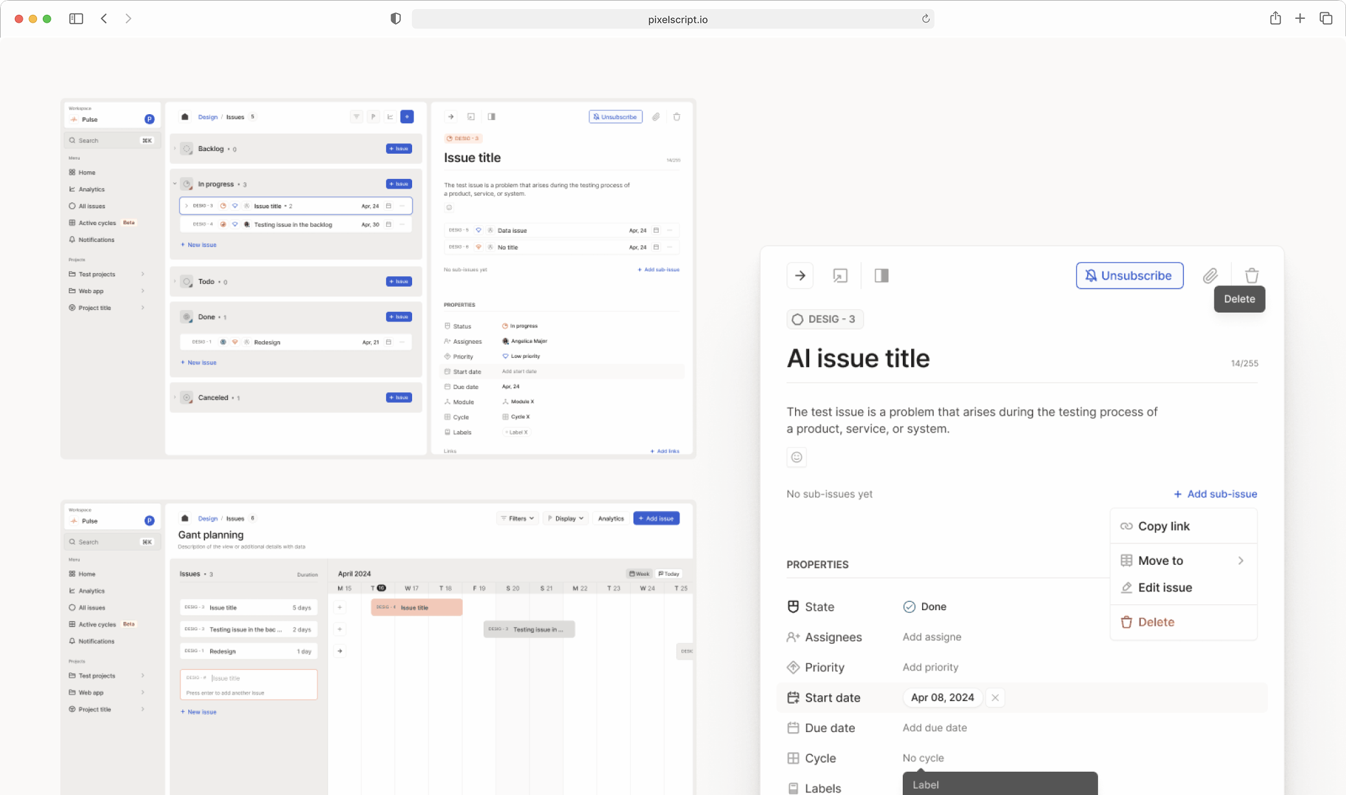Open the Filters dropdown
This screenshot has width=1346, height=795.
point(517,519)
